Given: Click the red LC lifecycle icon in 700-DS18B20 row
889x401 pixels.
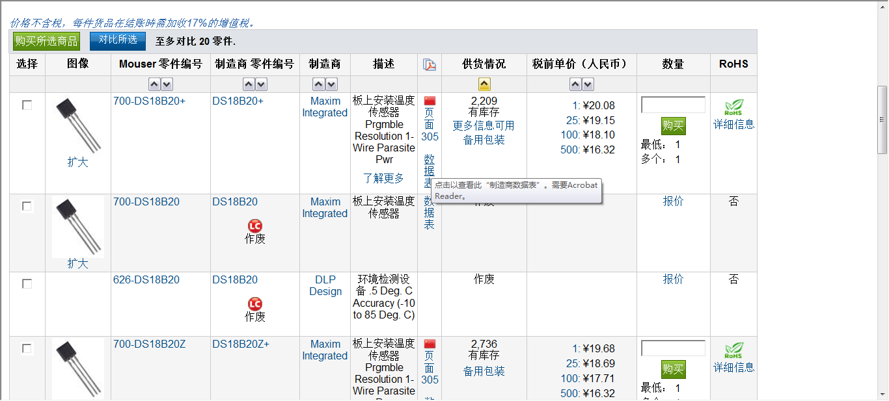Looking at the screenshot, I should tap(255, 226).
